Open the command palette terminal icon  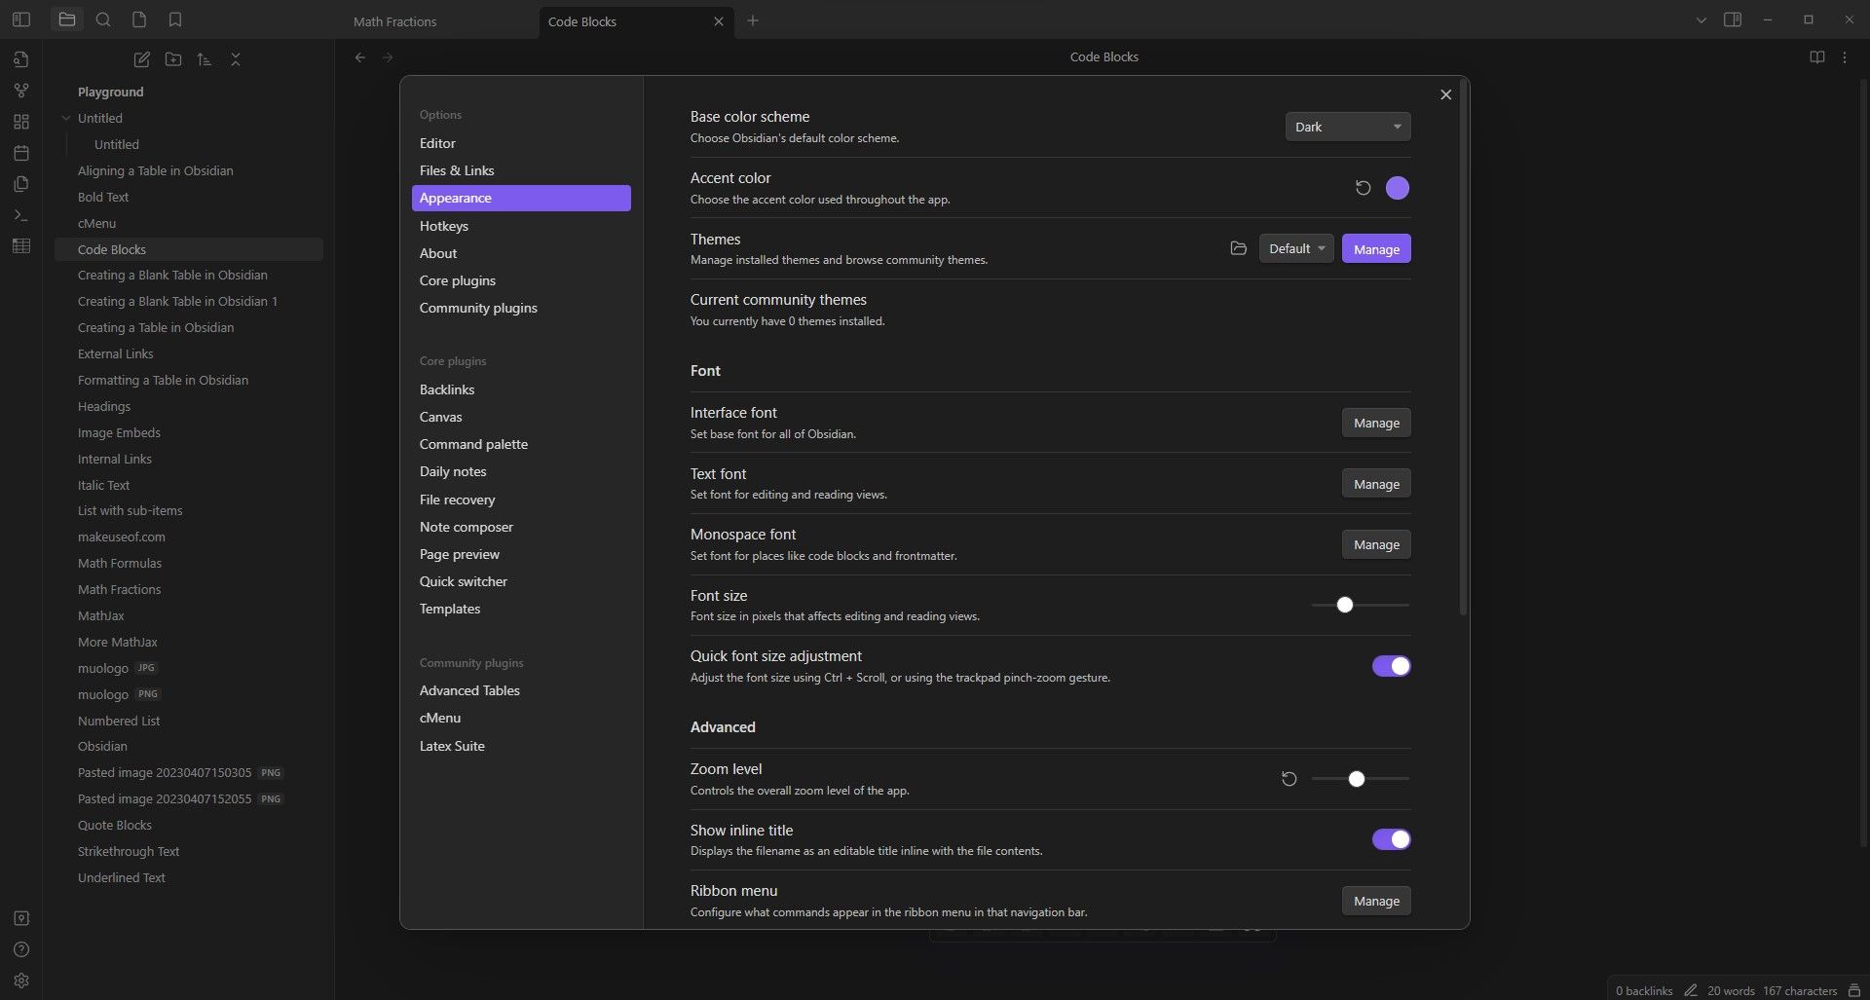pos(20,214)
